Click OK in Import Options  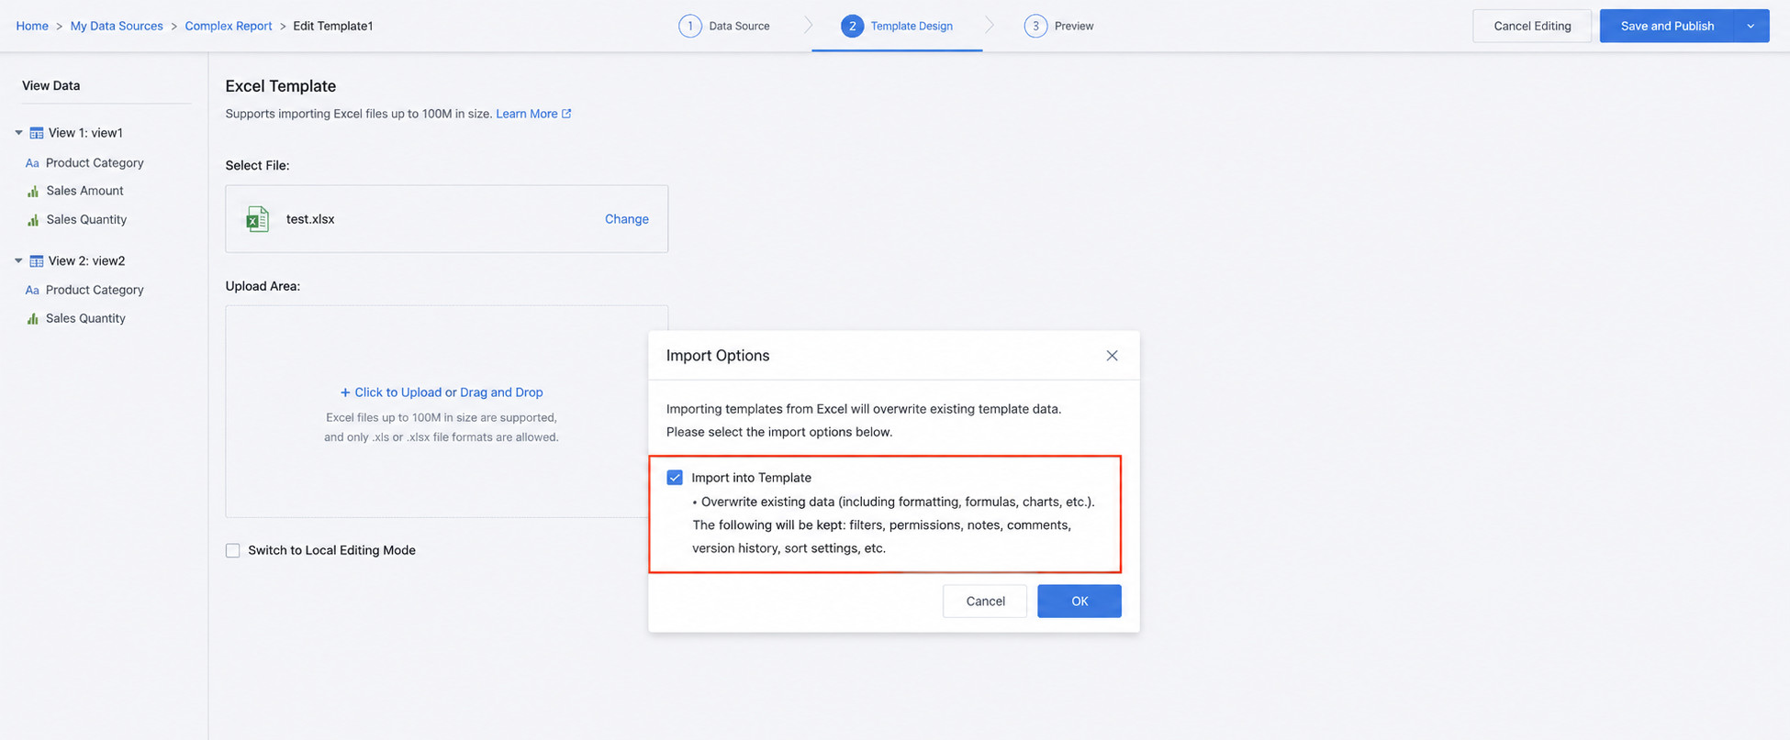1080,602
